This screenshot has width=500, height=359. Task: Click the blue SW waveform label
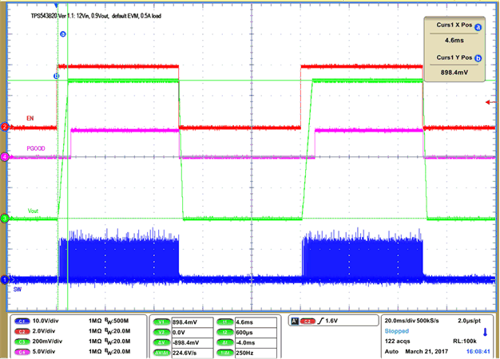(18, 290)
